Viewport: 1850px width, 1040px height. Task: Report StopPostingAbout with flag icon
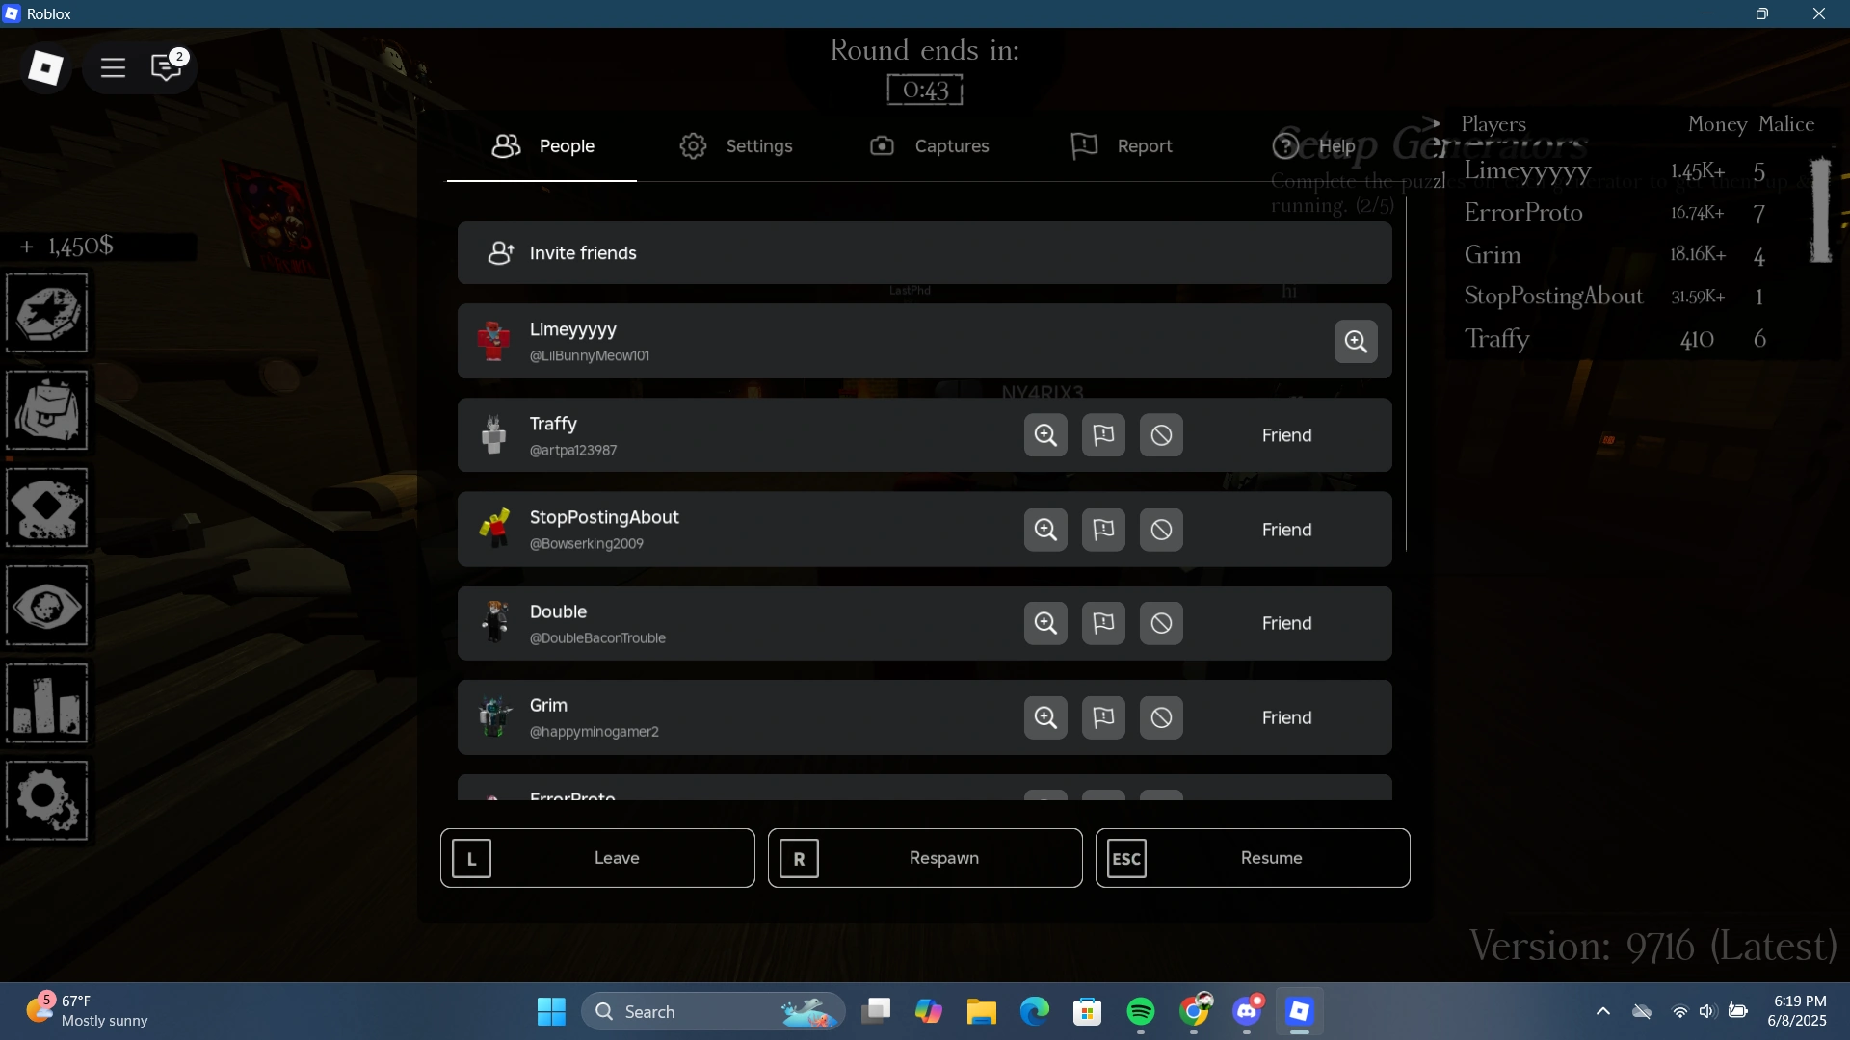point(1103,530)
